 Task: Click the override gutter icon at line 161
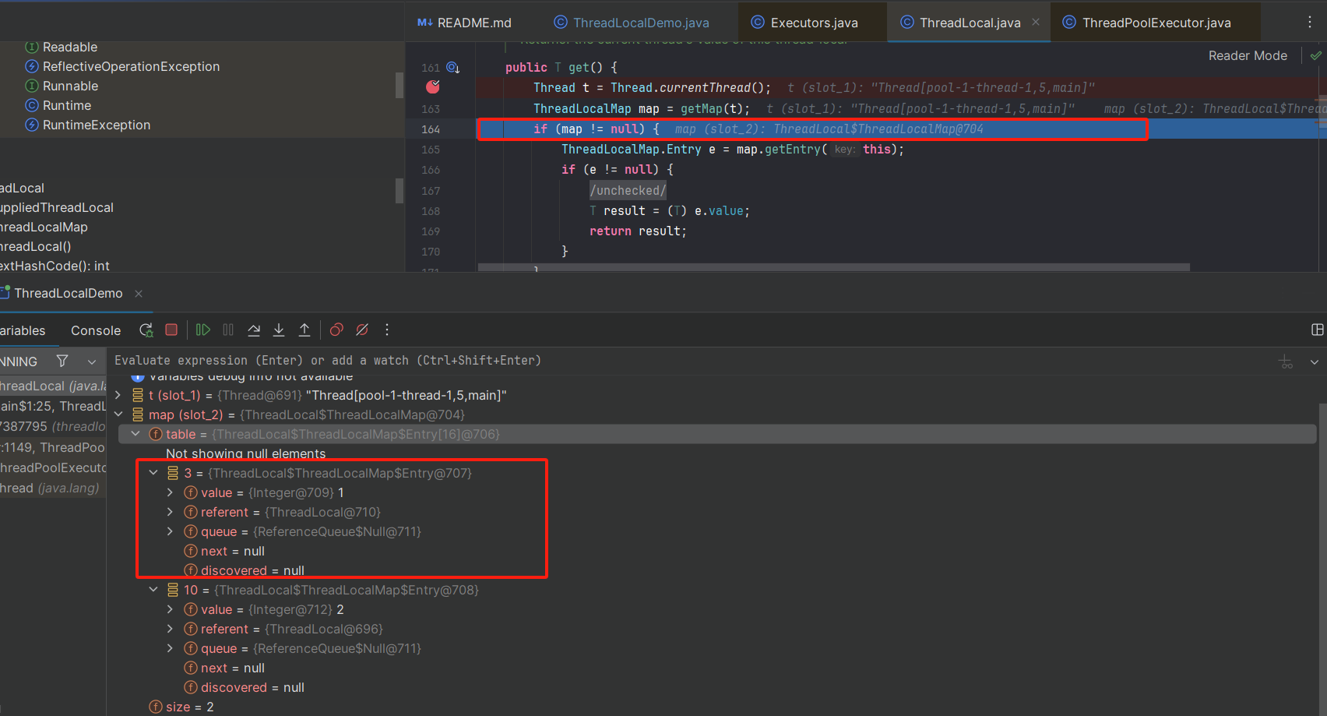coord(452,68)
